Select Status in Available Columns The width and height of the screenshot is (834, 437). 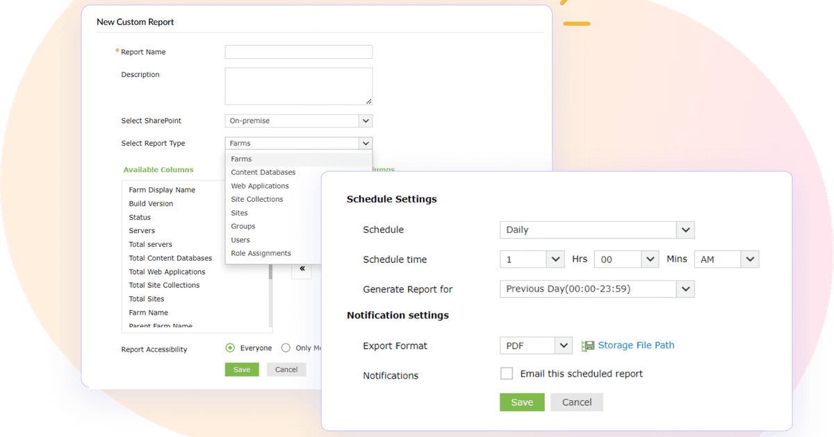click(140, 217)
